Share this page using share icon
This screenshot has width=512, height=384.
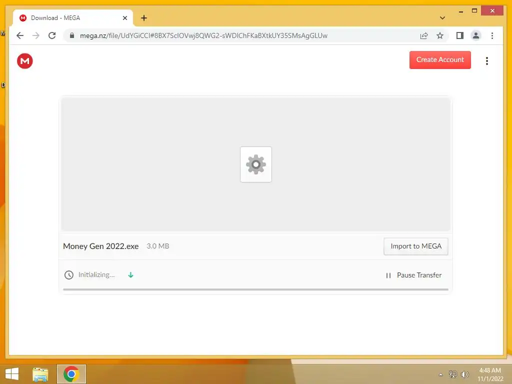[424, 35]
